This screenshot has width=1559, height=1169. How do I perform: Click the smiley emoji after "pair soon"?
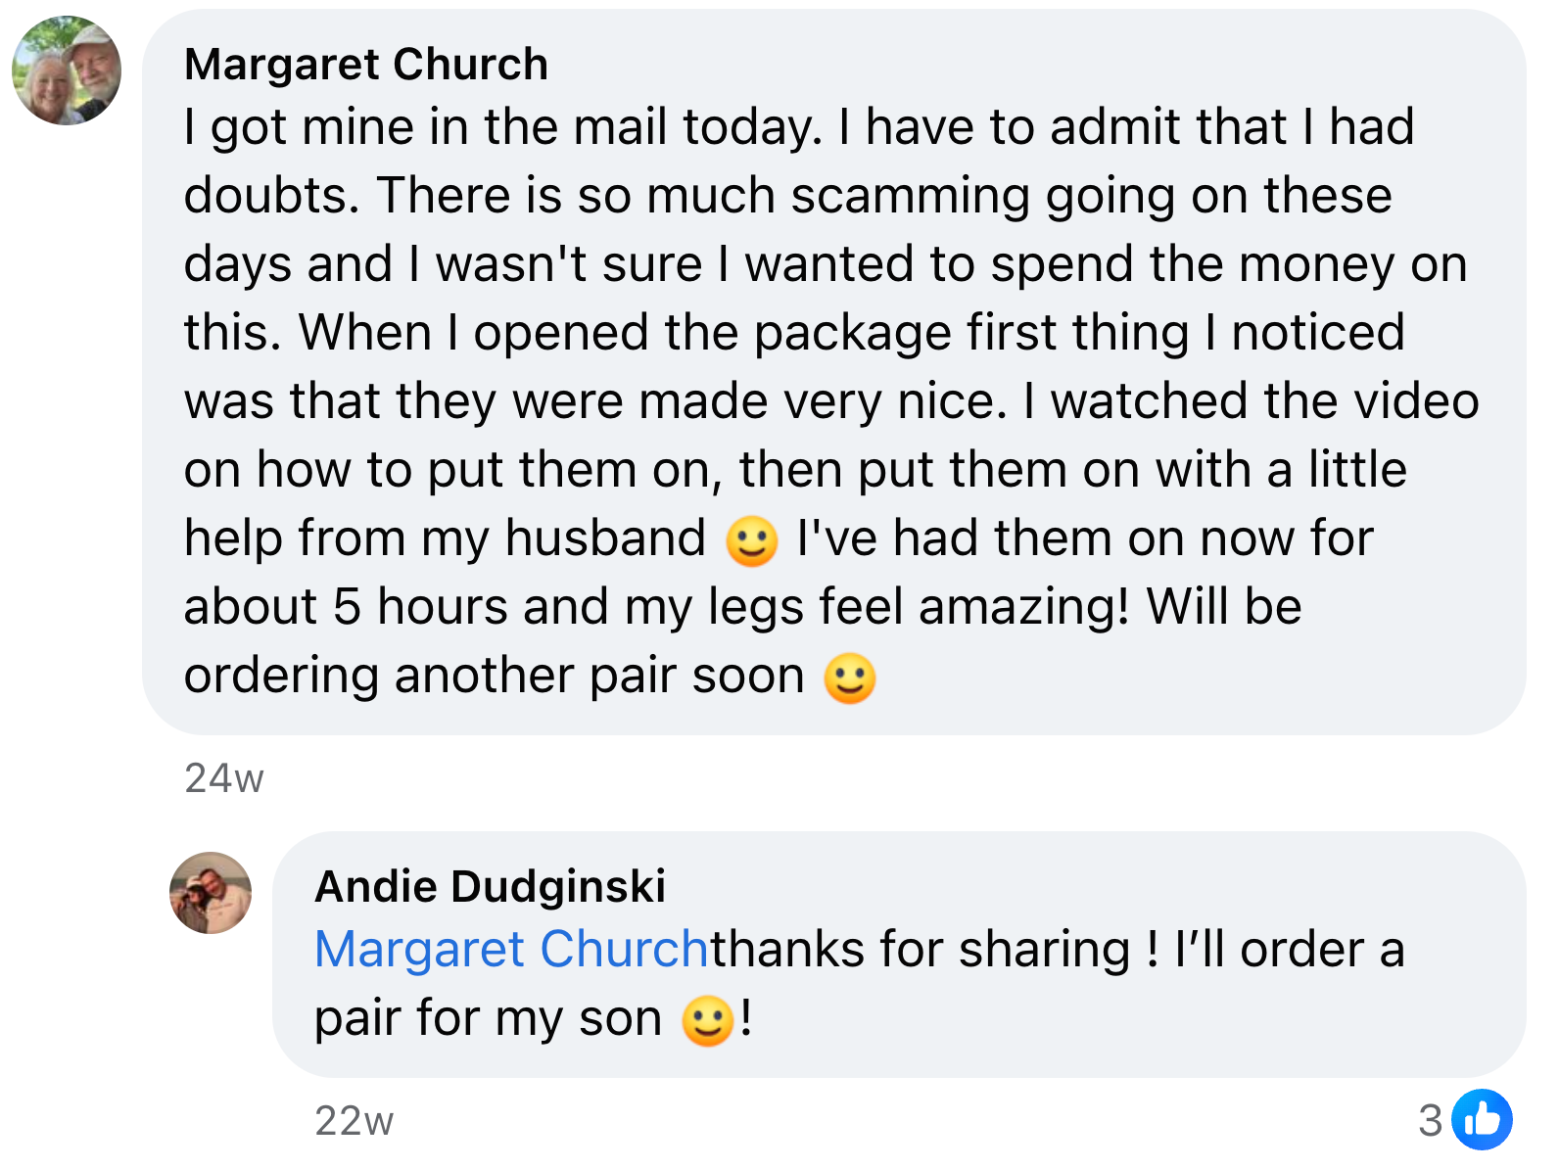[x=849, y=678]
